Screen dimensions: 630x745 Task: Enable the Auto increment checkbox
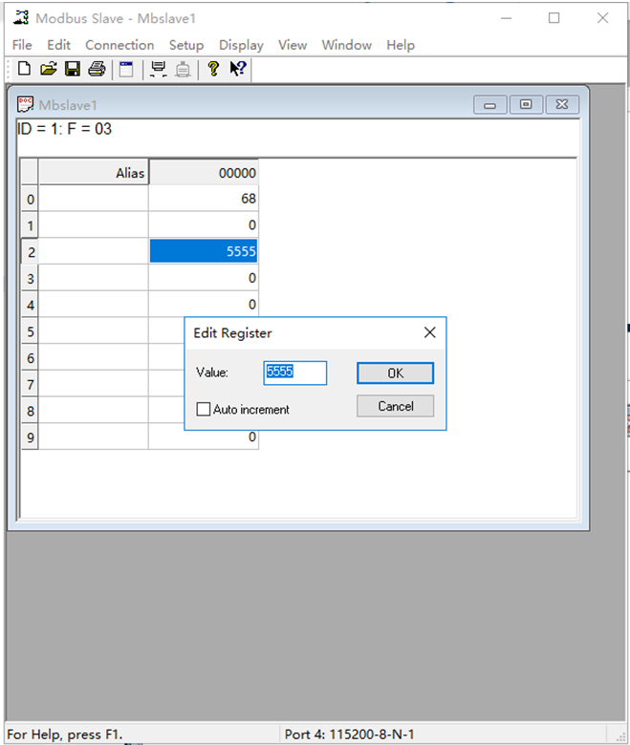point(203,409)
